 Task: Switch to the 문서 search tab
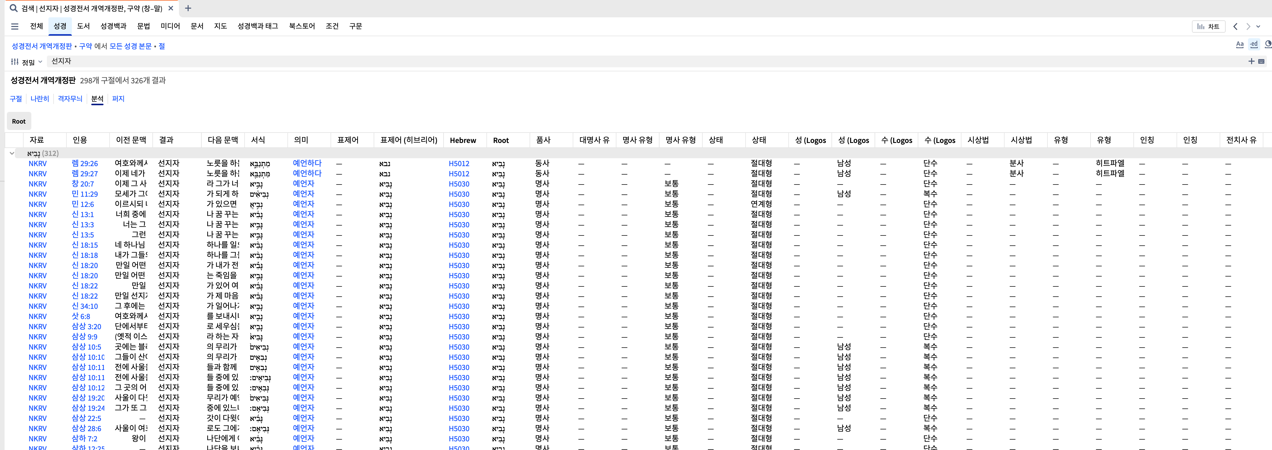tap(197, 26)
